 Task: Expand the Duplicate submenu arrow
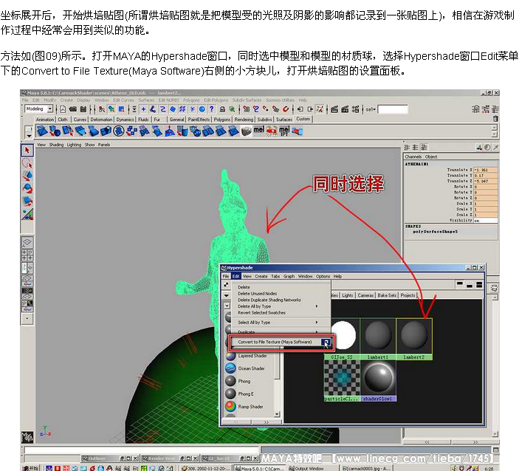pos(317,331)
